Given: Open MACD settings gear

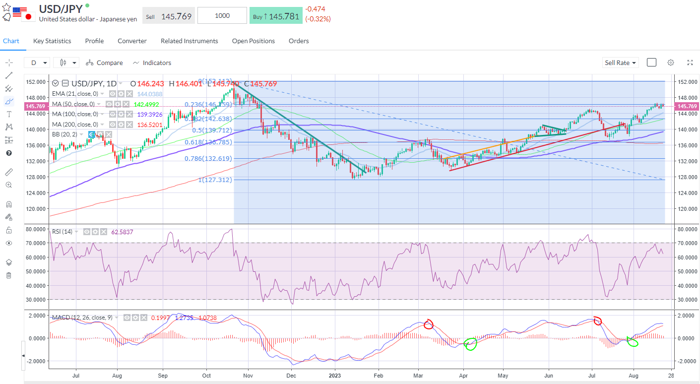Looking at the screenshot, I should click(x=135, y=318).
